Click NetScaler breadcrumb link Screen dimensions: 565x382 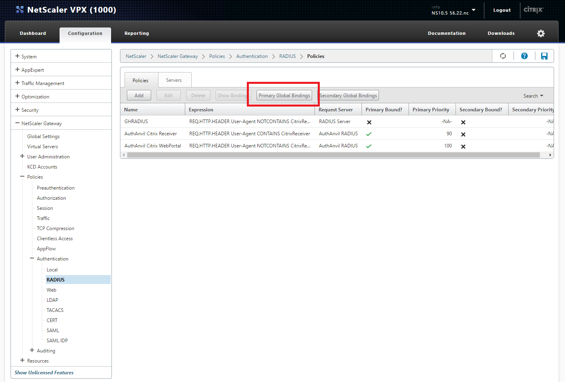[x=136, y=56]
